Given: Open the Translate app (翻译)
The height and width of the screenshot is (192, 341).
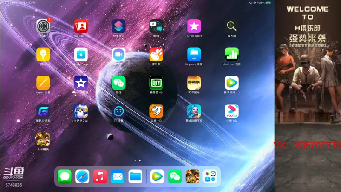Looking at the screenshot, I should (156, 26).
